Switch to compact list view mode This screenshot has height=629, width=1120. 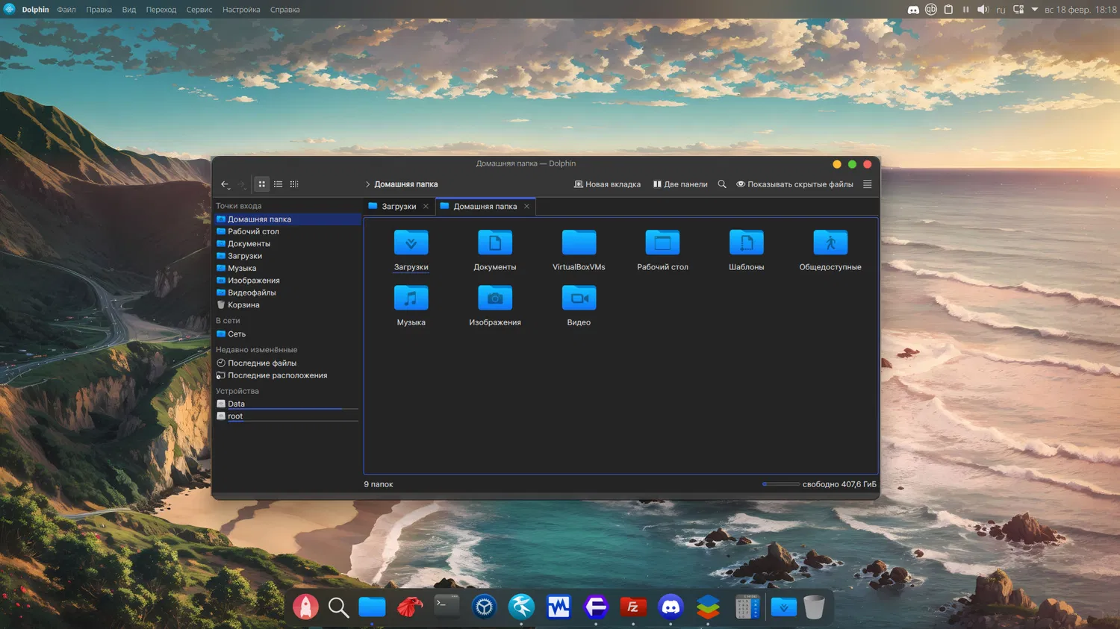pyautogui.click(x=278, y=184)
